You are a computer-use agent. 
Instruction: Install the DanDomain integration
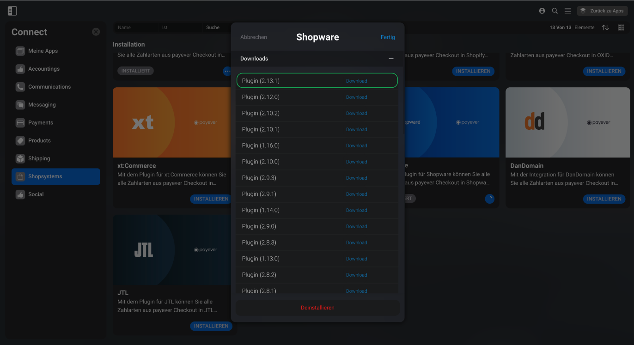click(604, 199)
